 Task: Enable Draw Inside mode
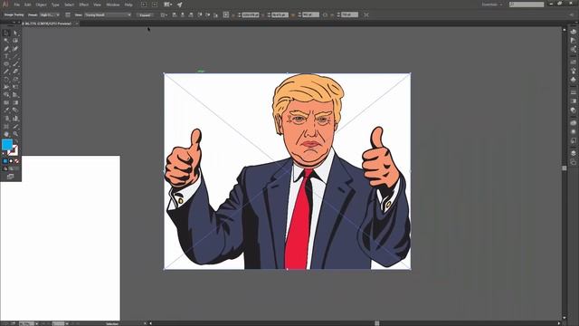click(16, 168)
